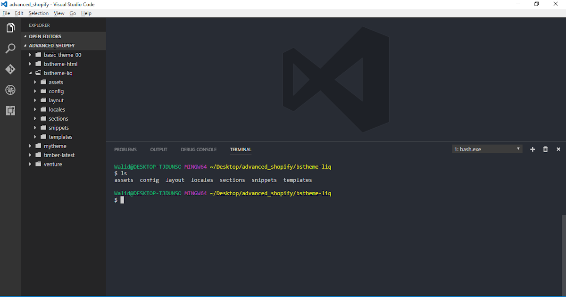Click 'templates' in terminal ls output

pos(298,180)
